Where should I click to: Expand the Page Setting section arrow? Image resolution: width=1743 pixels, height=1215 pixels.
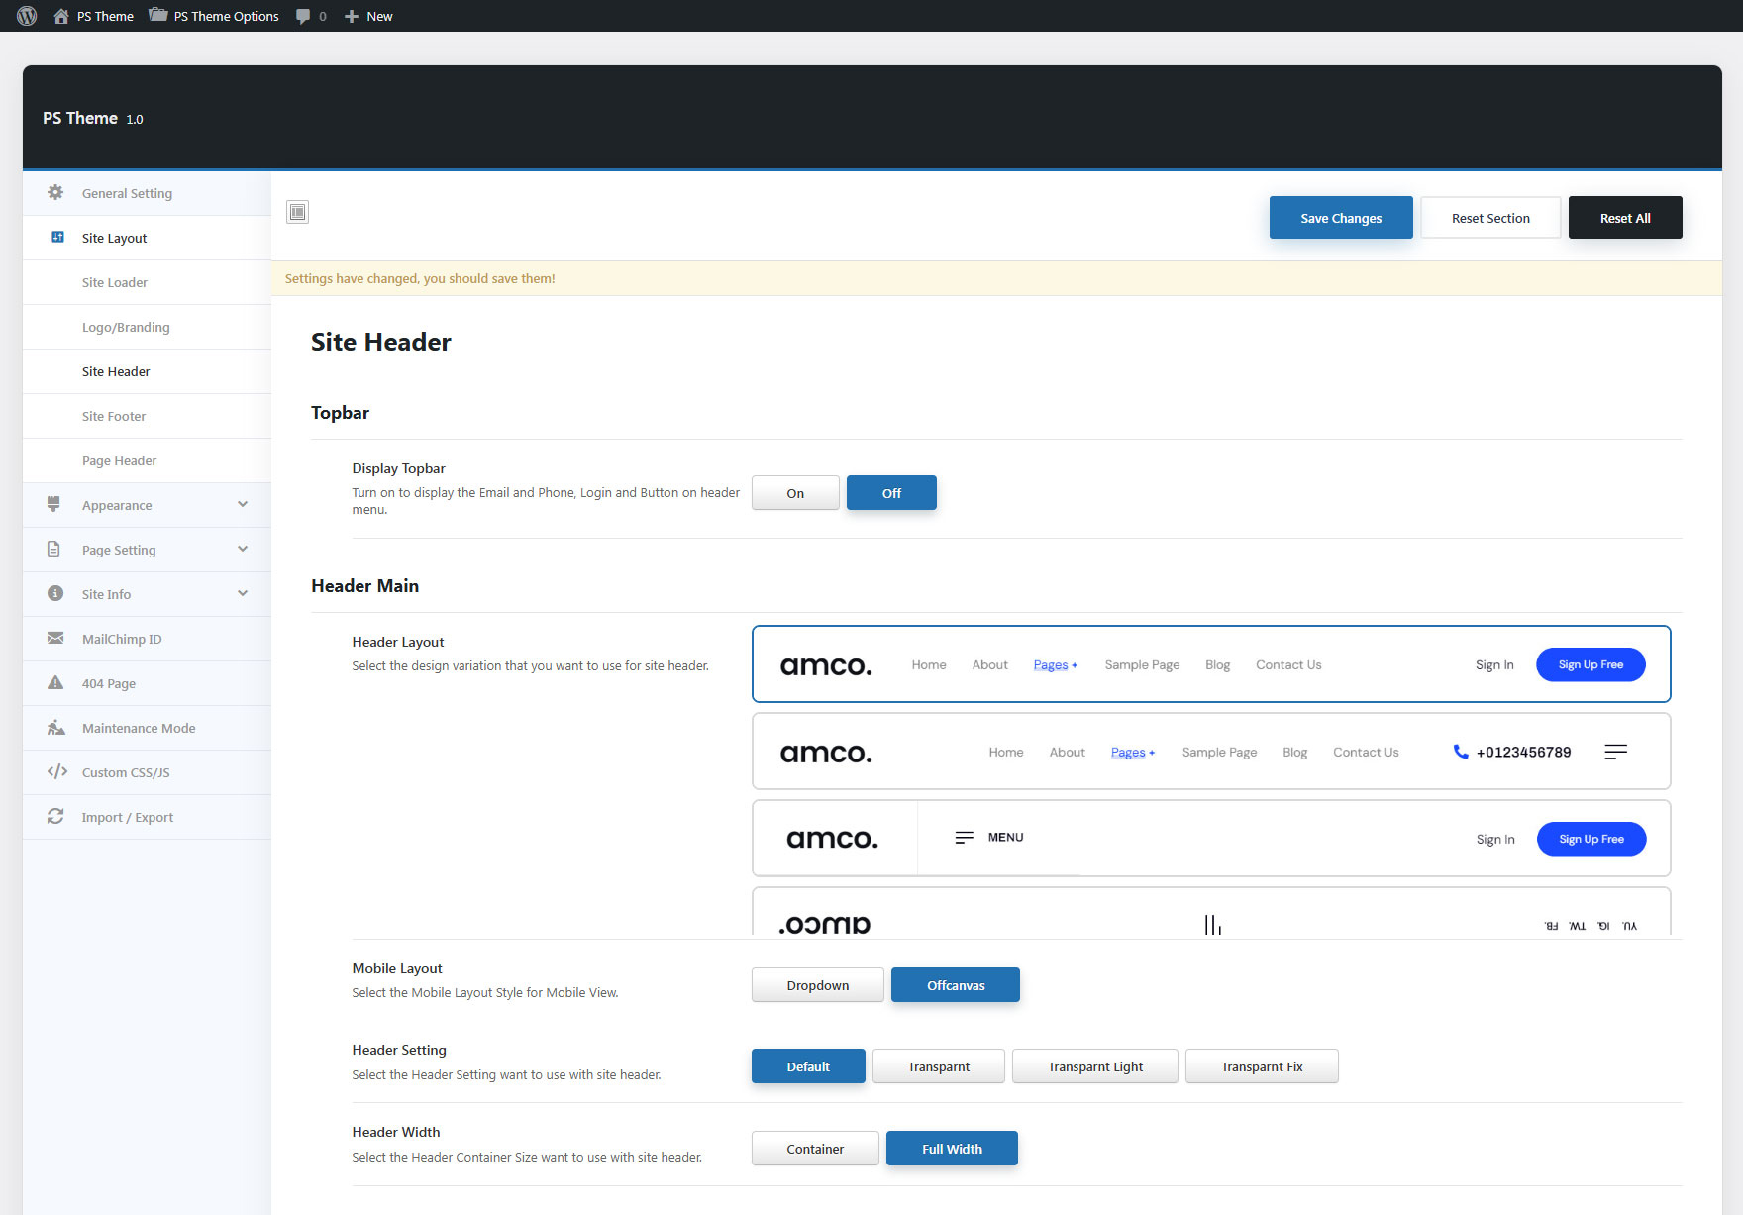[x=243, y=550]
